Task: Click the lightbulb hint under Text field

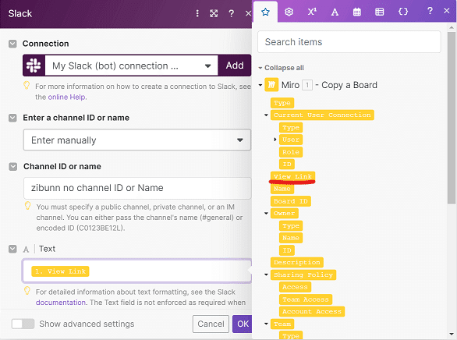Action: point(27,291)
